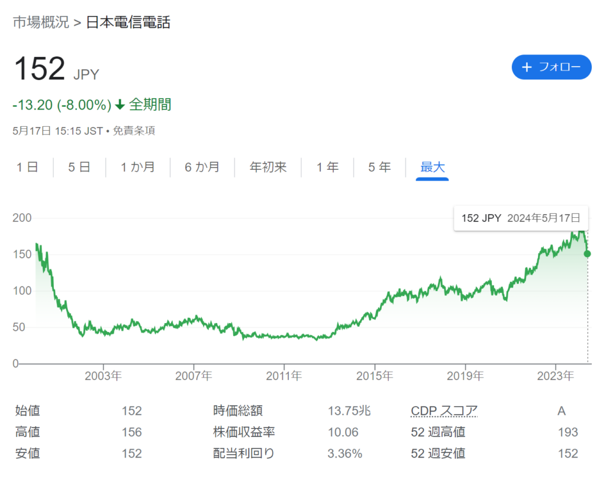Click the 2015年 axis label

[x=375, y=376]
